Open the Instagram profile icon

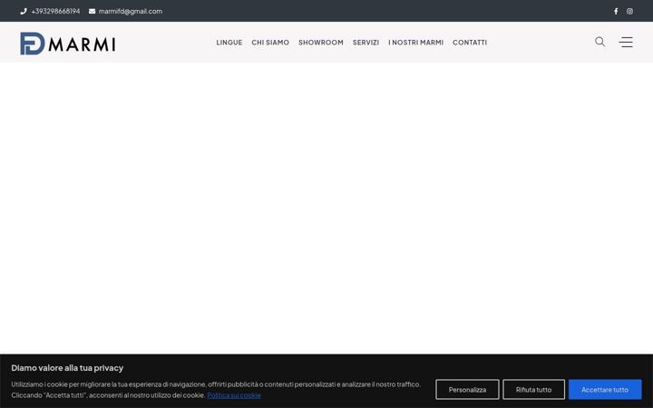[629, 11]
